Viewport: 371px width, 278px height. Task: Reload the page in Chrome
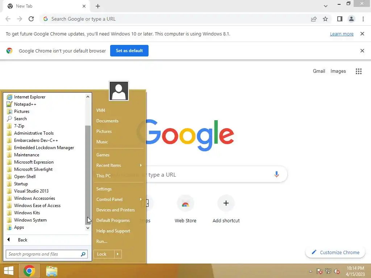tap(31, 19)
